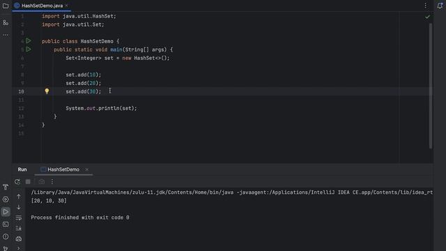This screenshot has height=251, width=446.
Task: Click 'main' method name in code
Action: pyautogui.click(x=116, y=50)
